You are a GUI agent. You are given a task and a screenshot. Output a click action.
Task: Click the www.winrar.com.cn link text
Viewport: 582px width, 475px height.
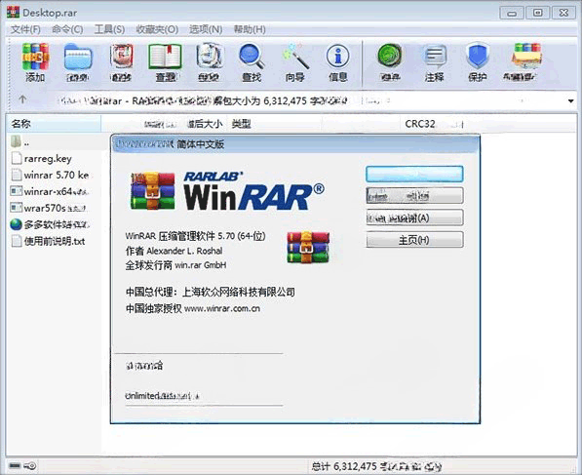[222, 308]
